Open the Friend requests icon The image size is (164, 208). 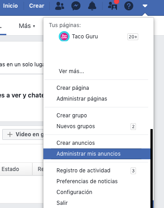(60, 6)
